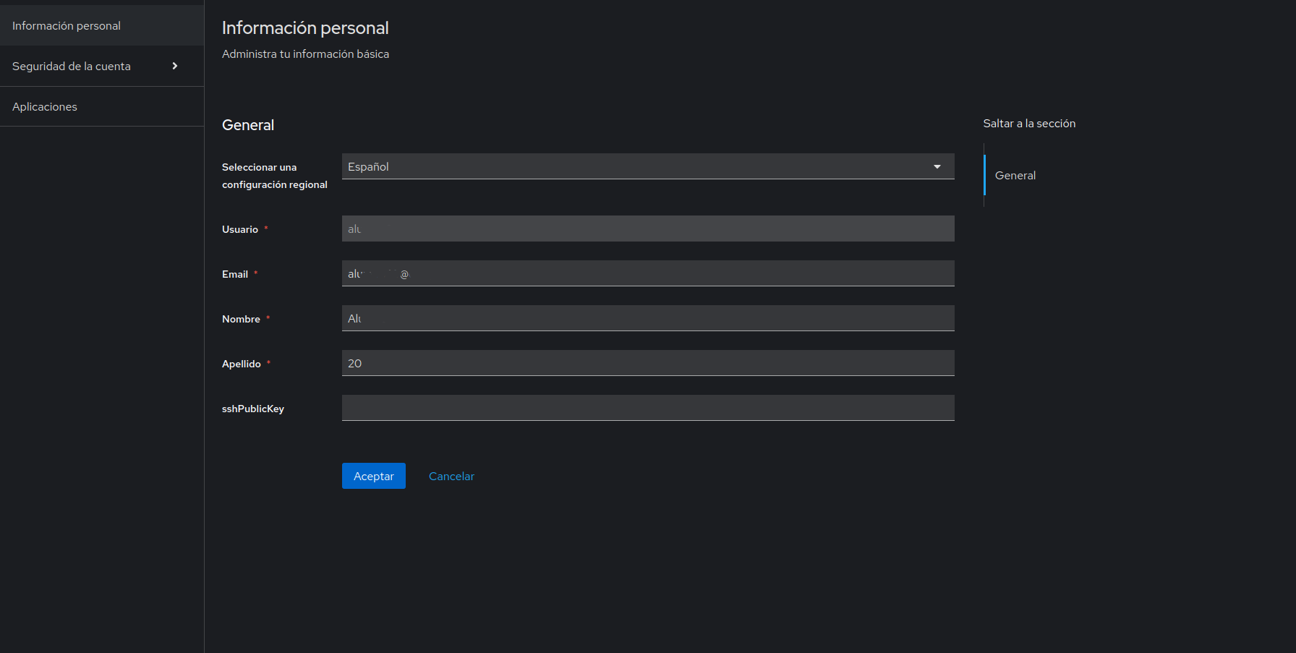Image resolution: width=1296 pixels, height=653 pixels.
Task: Click the Apellido field containing 20
Action: [647, 363]
